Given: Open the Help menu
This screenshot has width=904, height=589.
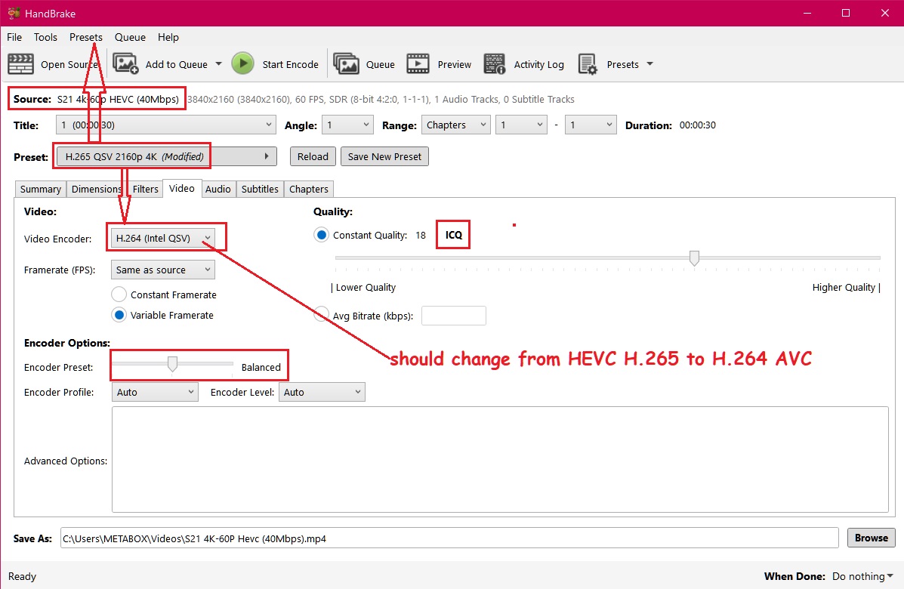Looking at the screenshot, I should coord(168,38).
